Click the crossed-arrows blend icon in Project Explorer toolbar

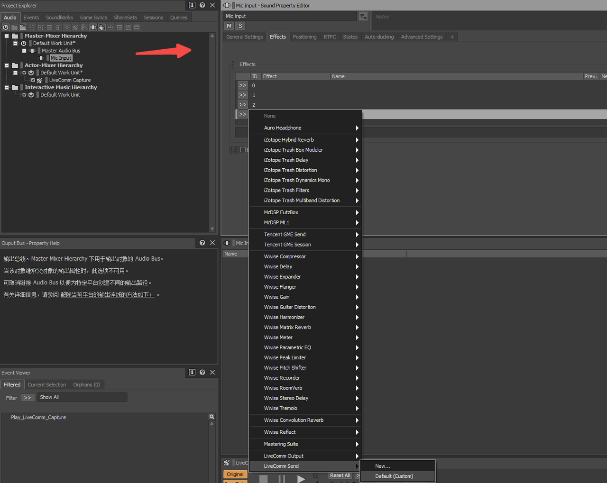coord(67,27)
